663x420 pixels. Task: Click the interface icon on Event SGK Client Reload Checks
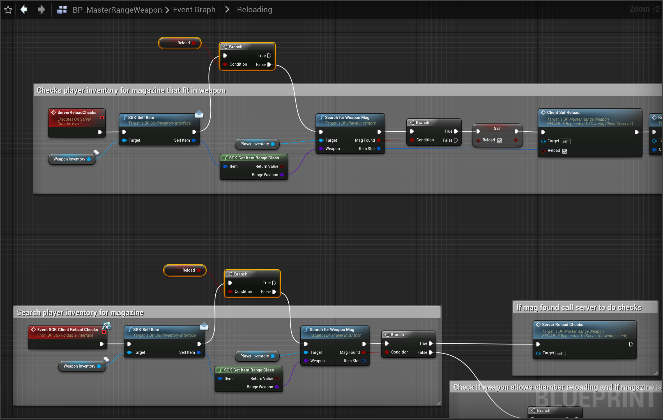click(107, 326)
